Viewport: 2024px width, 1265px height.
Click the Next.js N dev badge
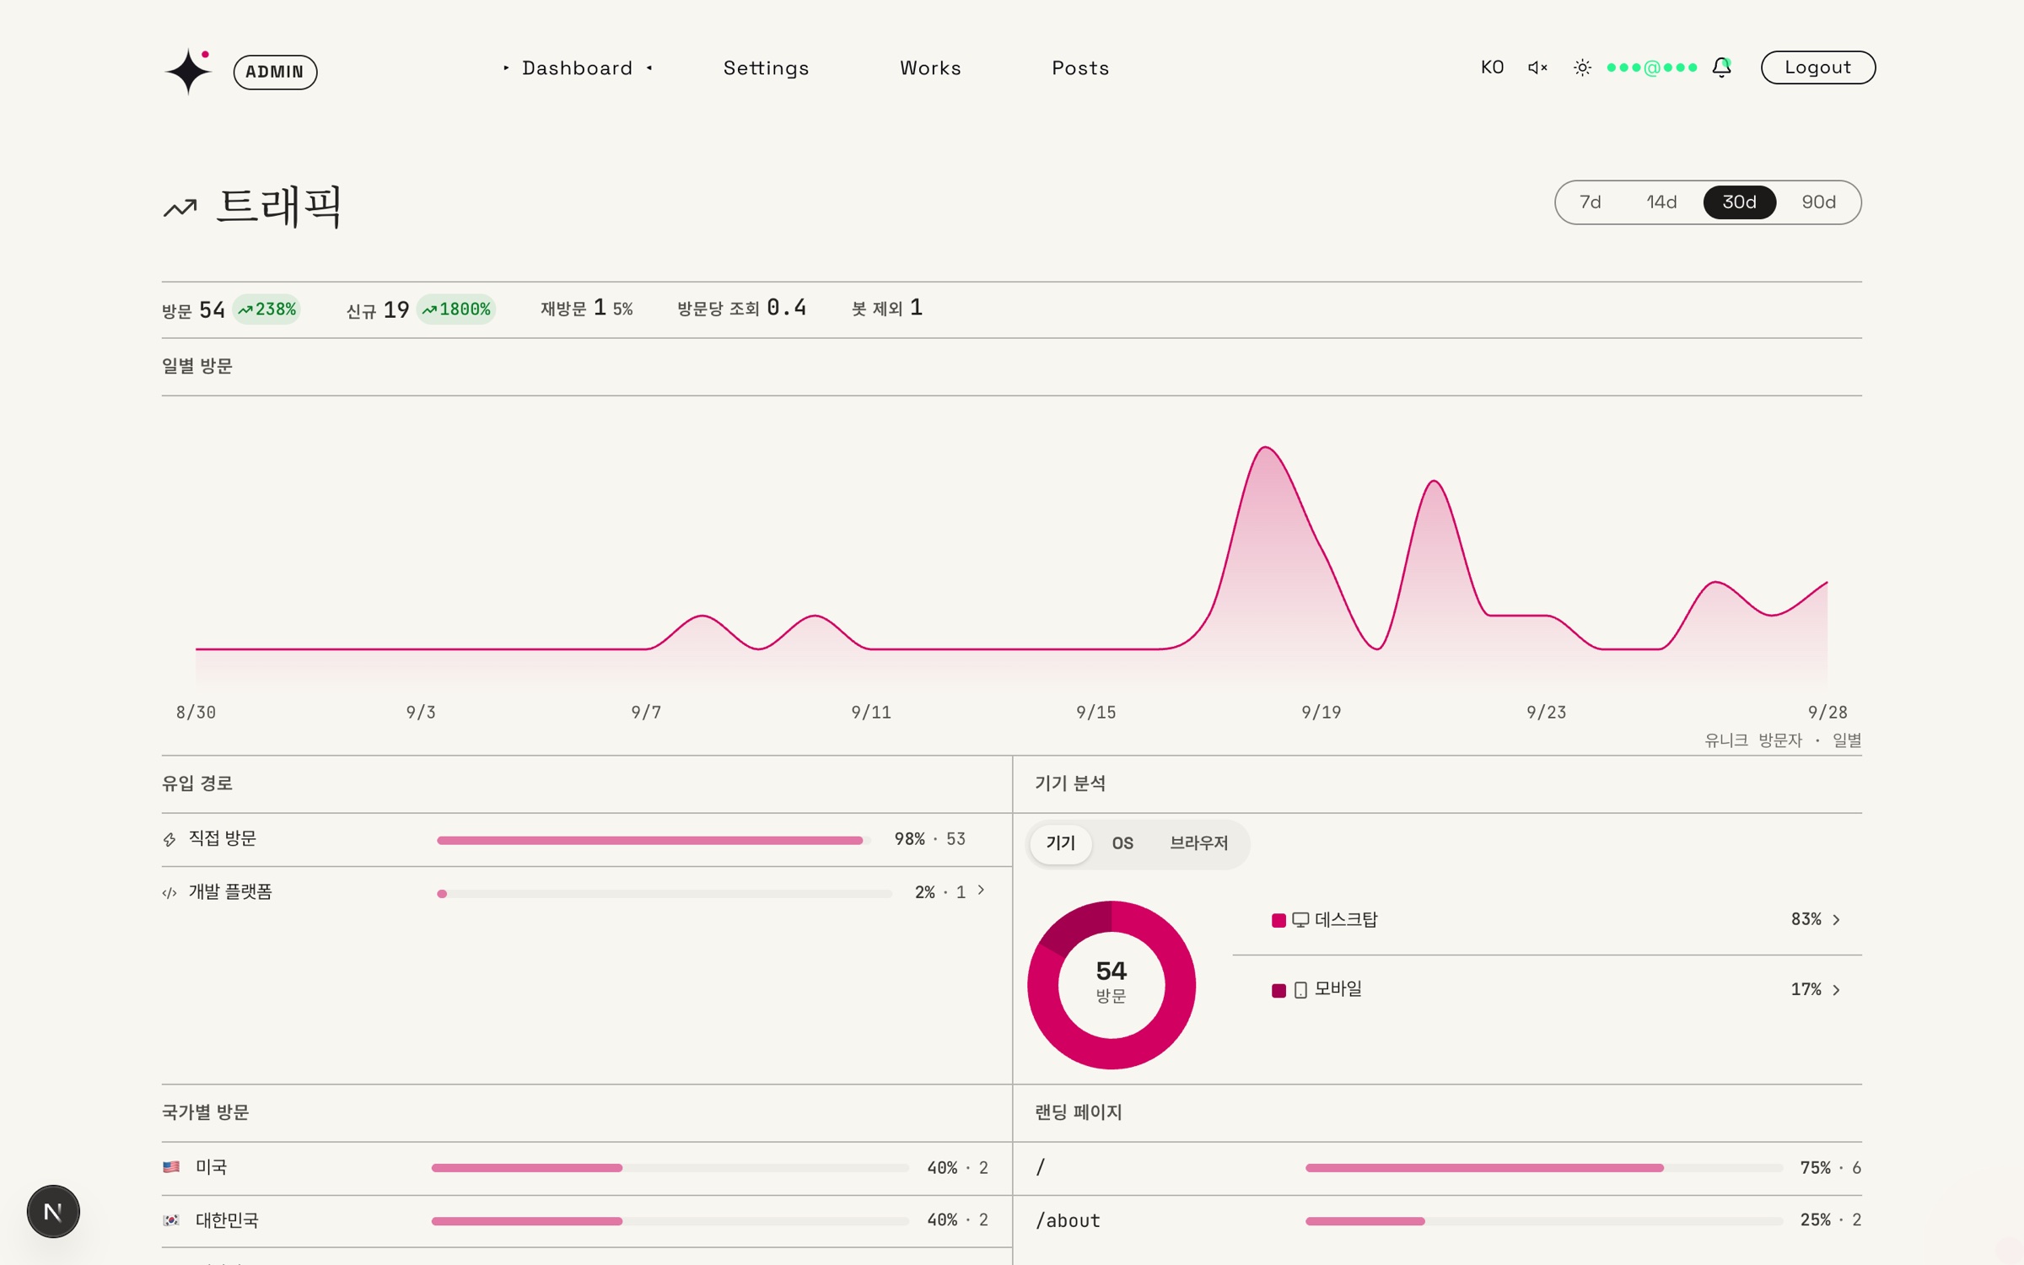tap(53, 1212)
